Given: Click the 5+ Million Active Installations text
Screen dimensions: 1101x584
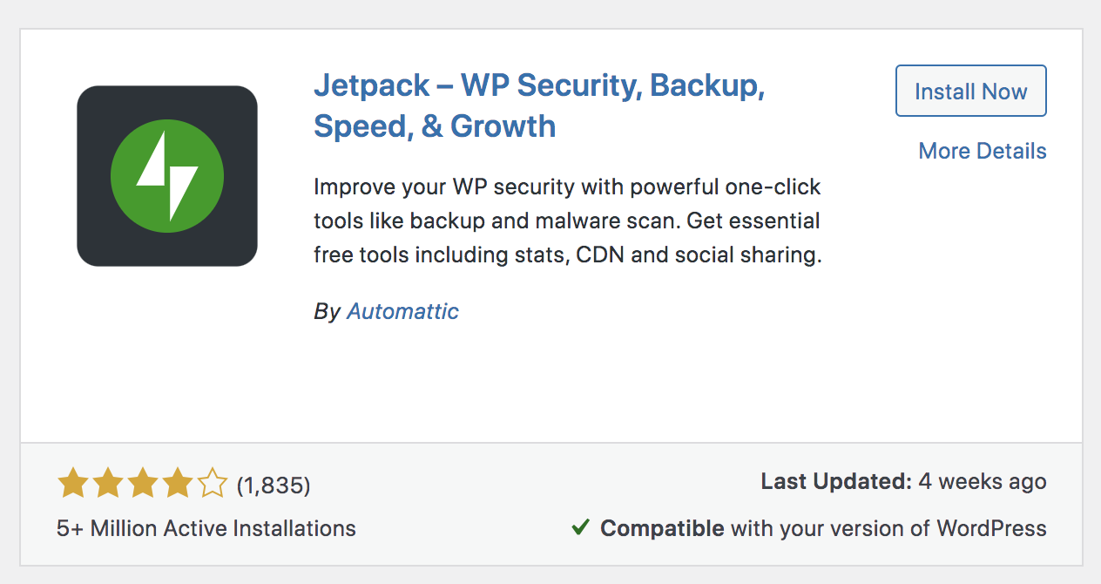Looking at the screenshot, I should coord(206,528).
